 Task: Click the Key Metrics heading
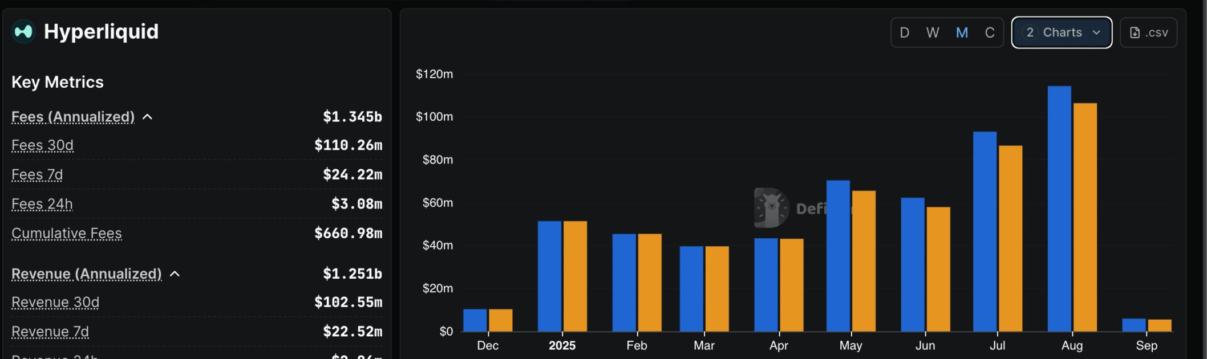(x=58, y=82)
